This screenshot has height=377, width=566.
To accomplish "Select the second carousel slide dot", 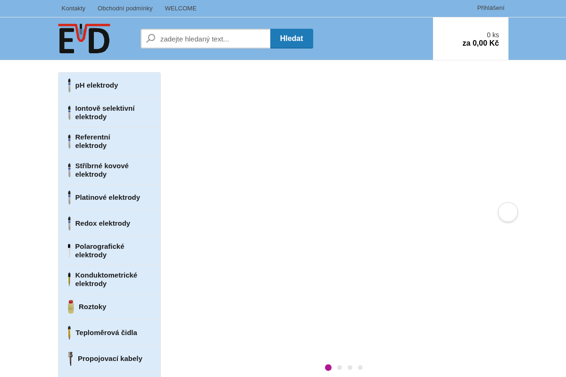I will click(x=340, y=368).
